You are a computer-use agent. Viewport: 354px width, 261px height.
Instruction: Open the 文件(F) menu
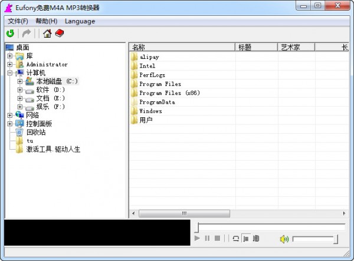18,21
